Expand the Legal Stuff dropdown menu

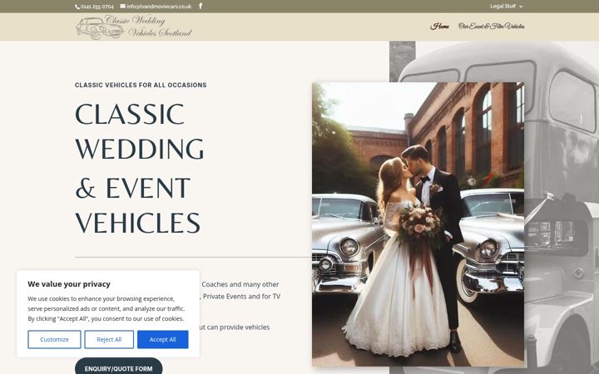[506, 6]
